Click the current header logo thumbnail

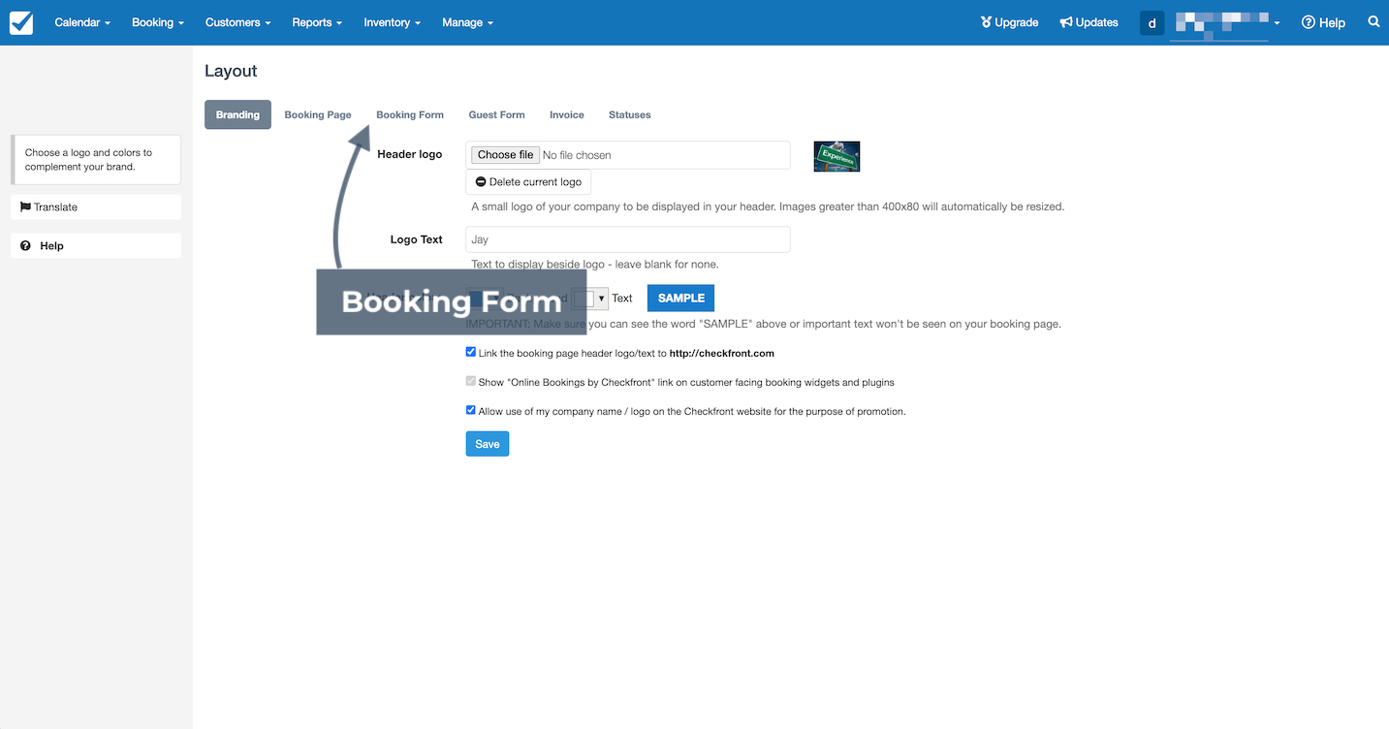(x=837, y=156)
